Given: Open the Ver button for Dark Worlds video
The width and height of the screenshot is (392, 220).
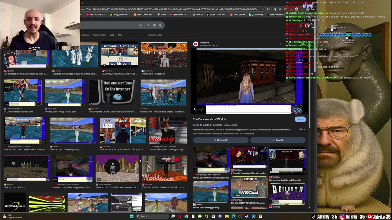Looking at the screenshot, I should point(300,119).
